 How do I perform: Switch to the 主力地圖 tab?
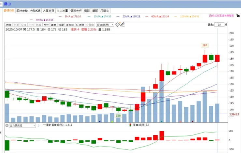click(x=62, y=11)
